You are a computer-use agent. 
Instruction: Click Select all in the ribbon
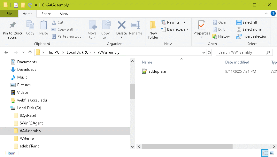click(x=247, y=22)
